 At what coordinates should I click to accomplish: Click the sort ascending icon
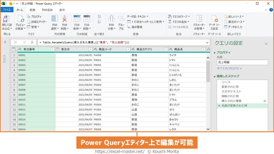click(x=99, y=17)
